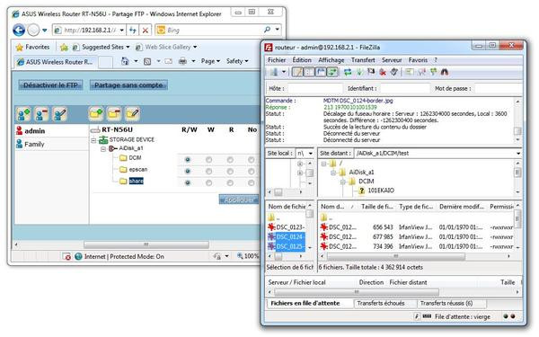Click FileZilla's refresh file lists icon
Screen dimensions: 539x337
pos(348,72)
